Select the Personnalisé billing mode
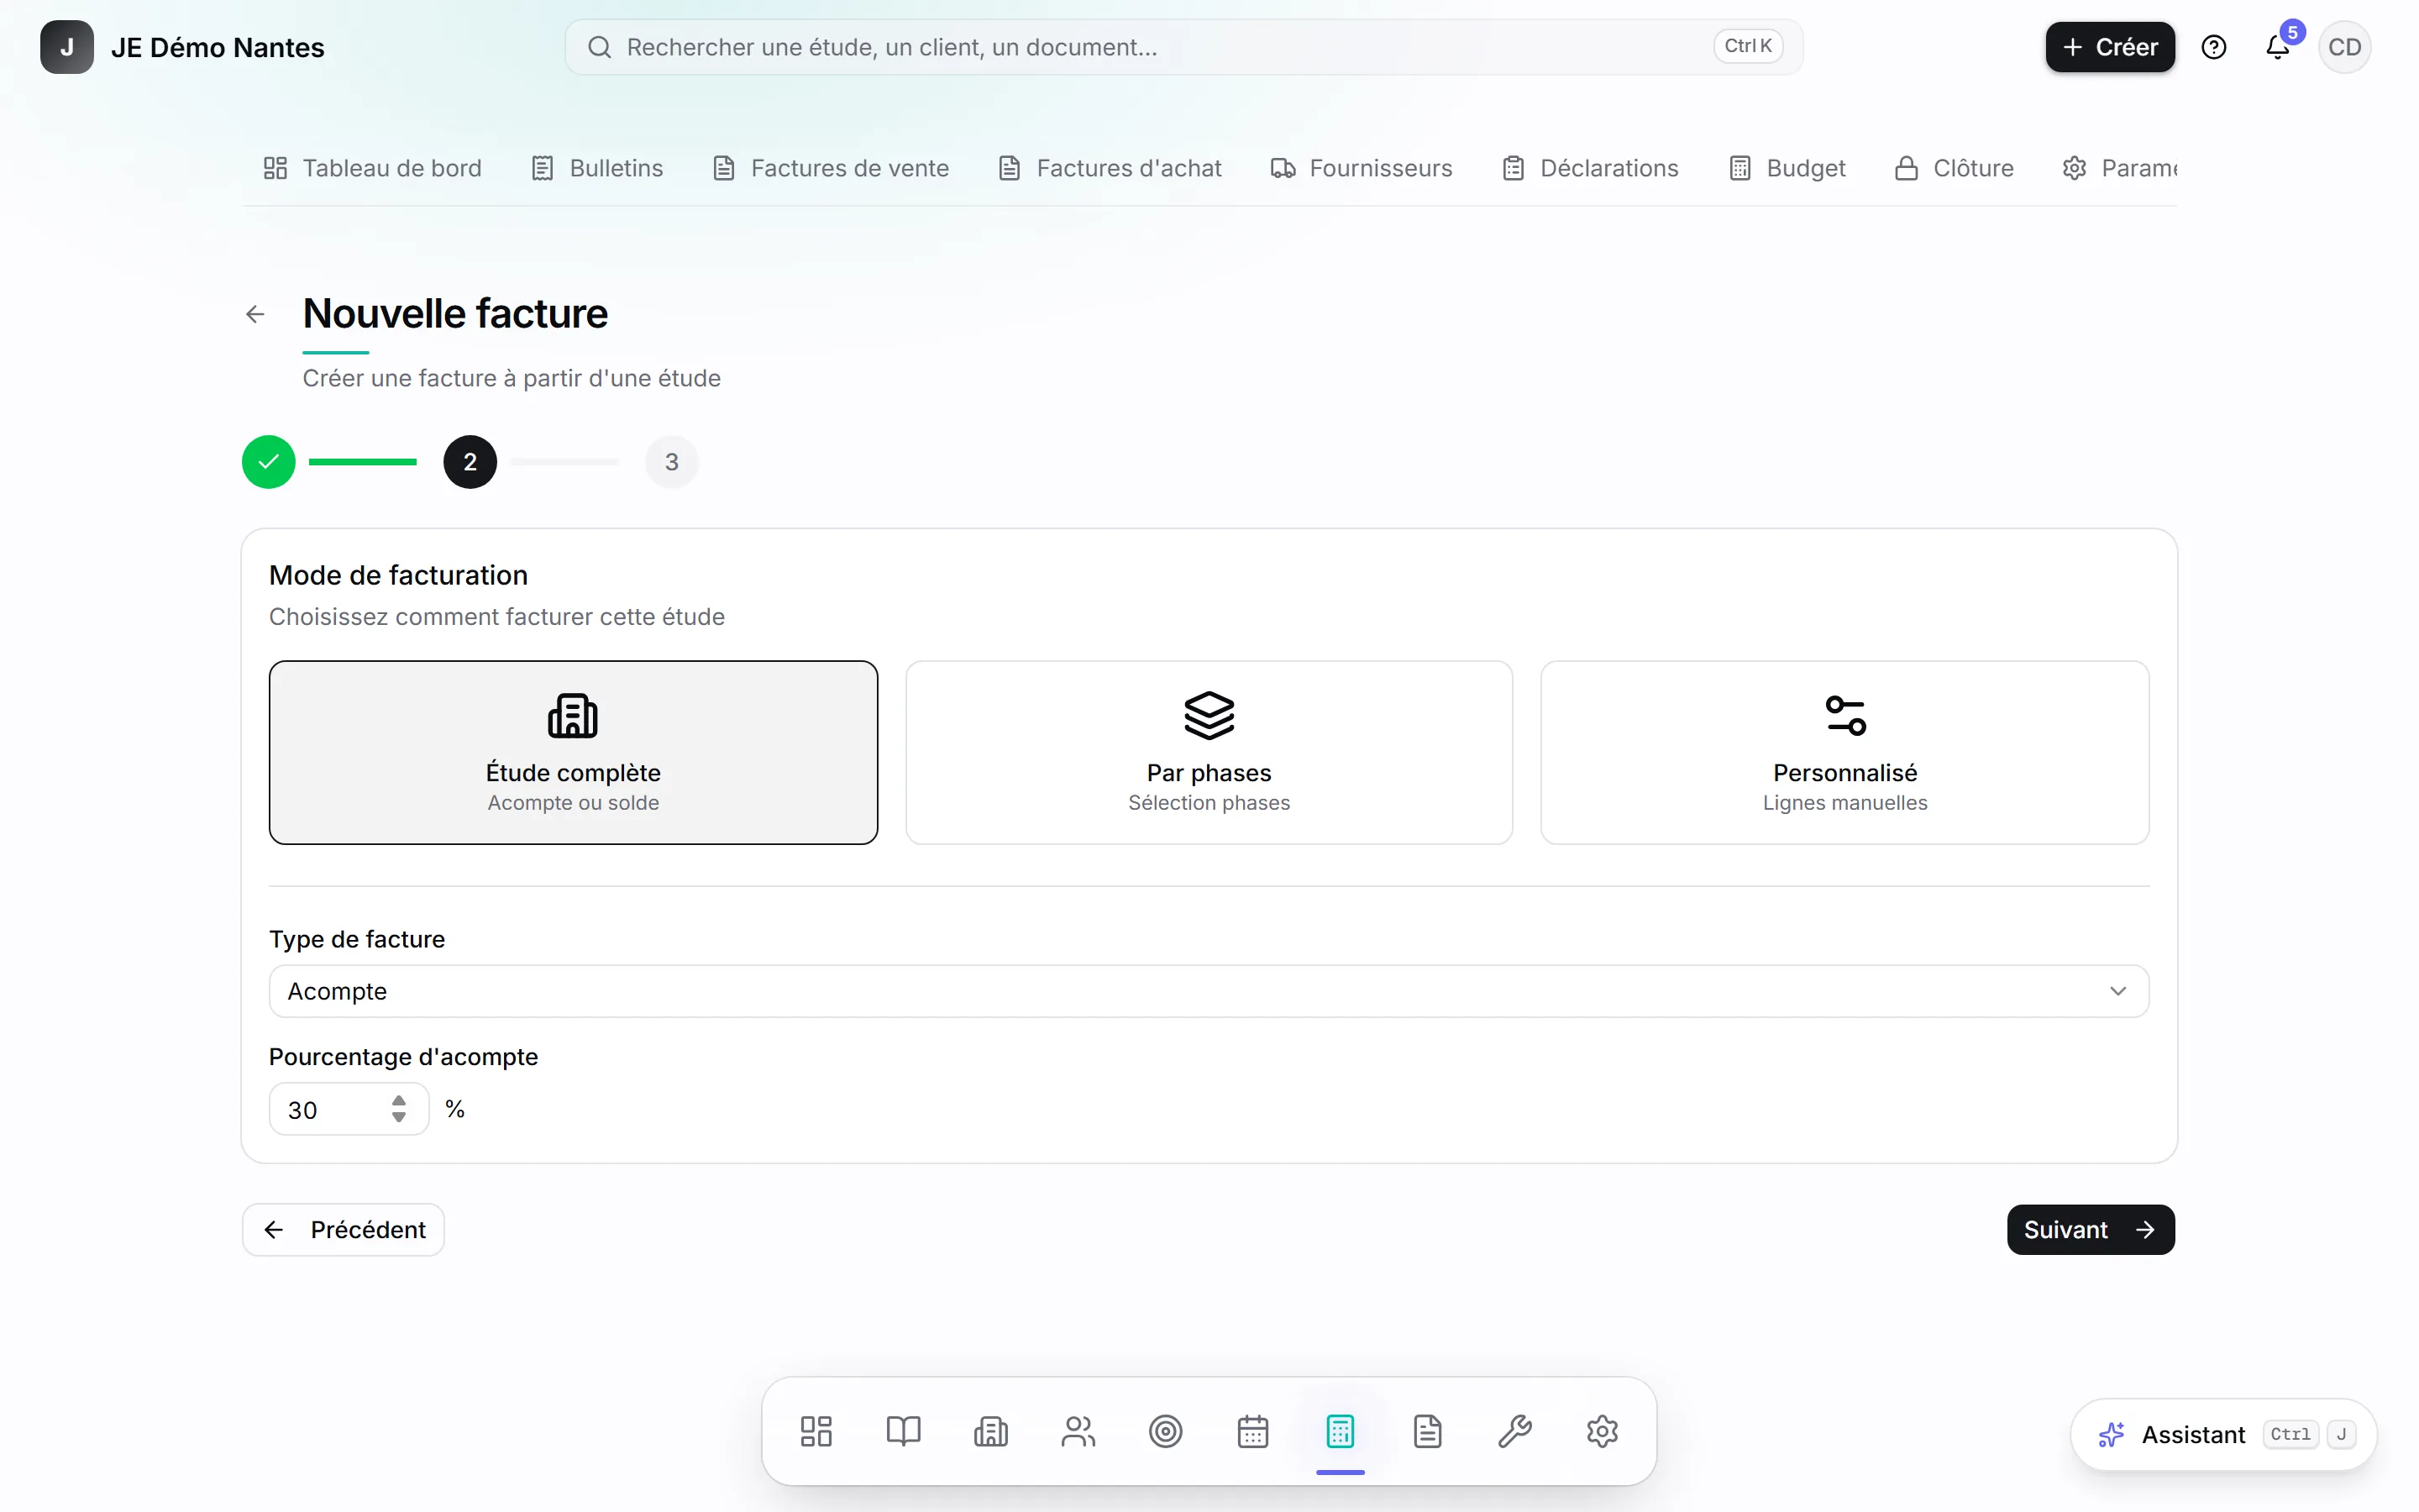2419x1512 pixels. point(1845,752)
